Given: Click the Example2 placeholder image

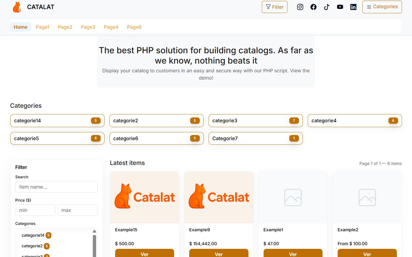Looking at the screenshot, I should [367, 197].
